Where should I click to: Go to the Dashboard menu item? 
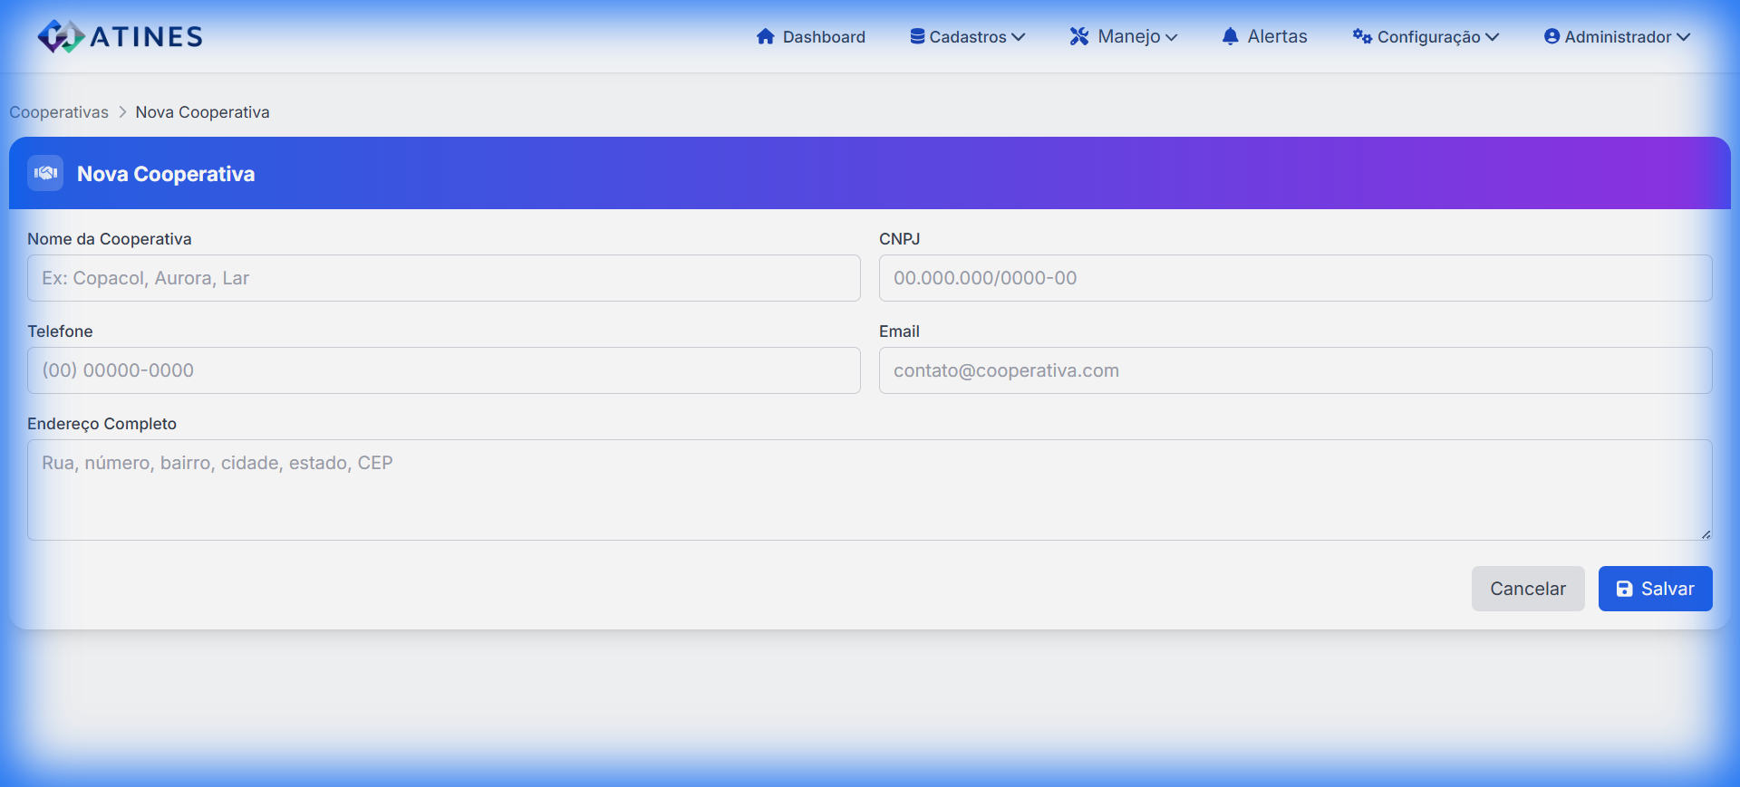[823, 37]
